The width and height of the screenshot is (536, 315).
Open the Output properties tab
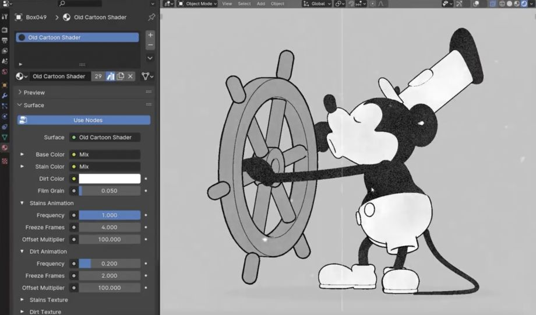point(5,40)
